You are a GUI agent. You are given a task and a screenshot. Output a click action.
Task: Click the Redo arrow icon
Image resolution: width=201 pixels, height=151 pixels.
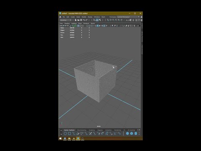(x=87, y=20)
